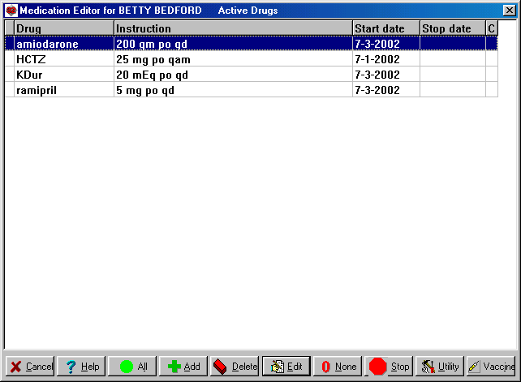Click the red eraser Delete icon
The image size is (521, 382).
(220, 367)
